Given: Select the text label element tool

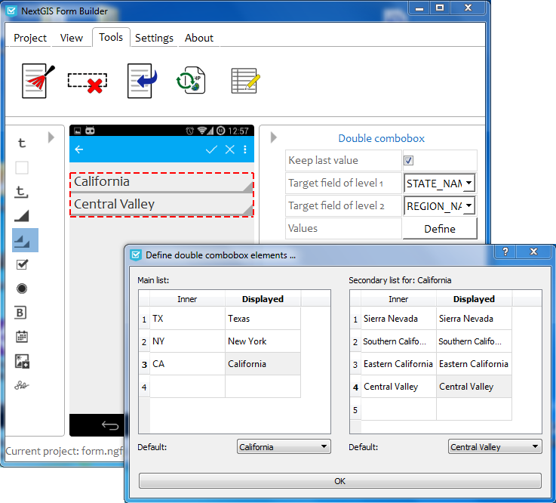Looking at the screenshot, I should point(22,143).
